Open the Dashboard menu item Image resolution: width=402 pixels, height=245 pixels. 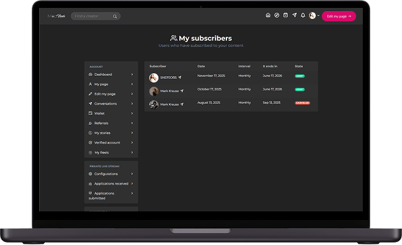pos(111,75)
